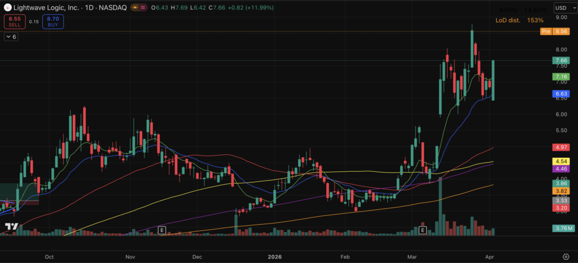Click the 2026 label on the time axis
The width and height of the screenshot is (578, 263).
click(x=273, y=256)
